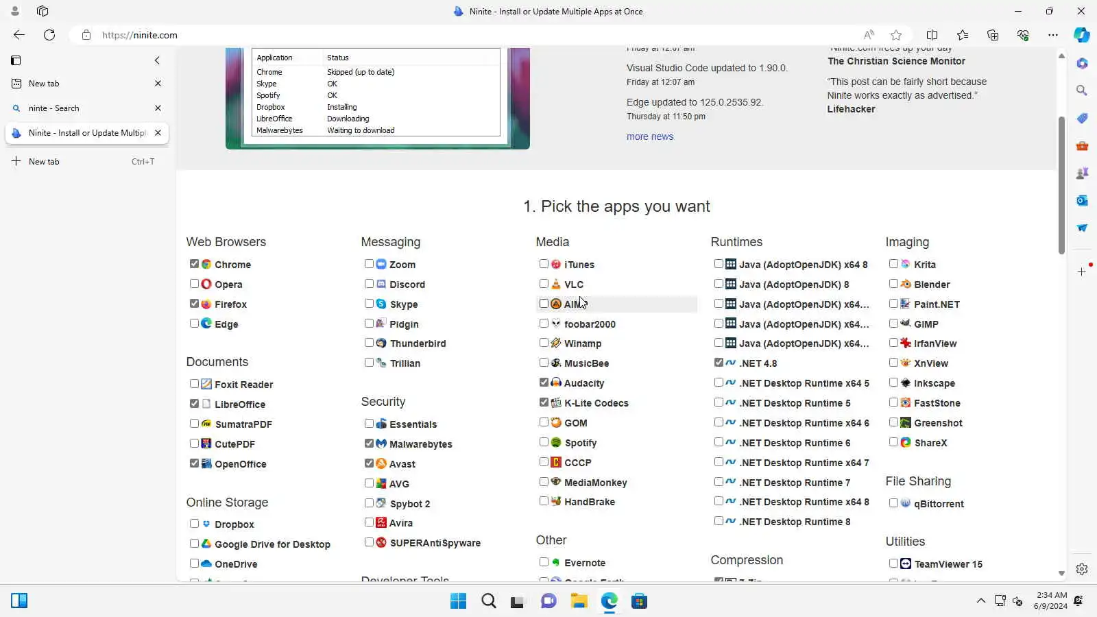Screen dimensions: 1097x617
Task: Click the Avast app icon
Action: (x=381, y=463)
